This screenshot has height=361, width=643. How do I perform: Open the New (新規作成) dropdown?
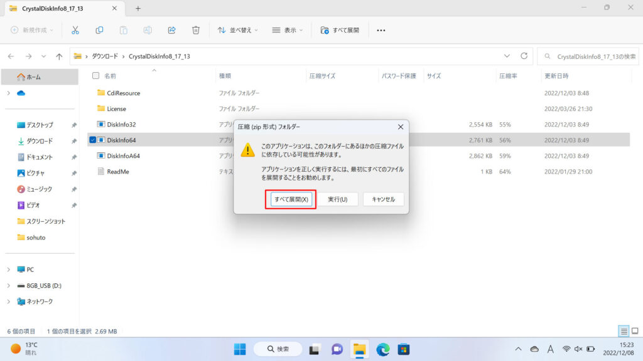pos(32,30)
